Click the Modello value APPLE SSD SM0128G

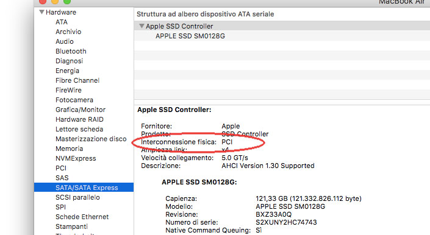(x=290, y=206)
